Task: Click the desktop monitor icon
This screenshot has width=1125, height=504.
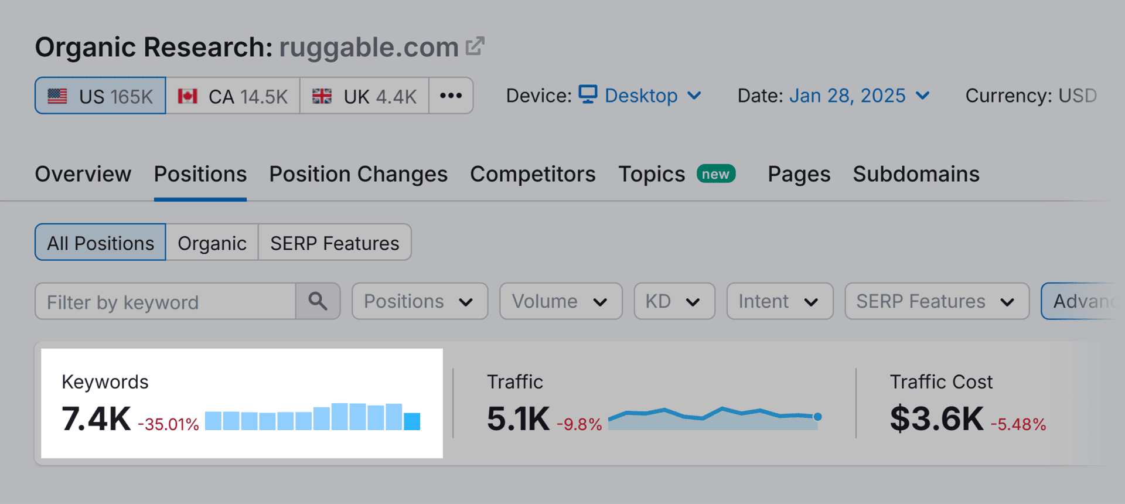Action: click(x=588, y=94)
